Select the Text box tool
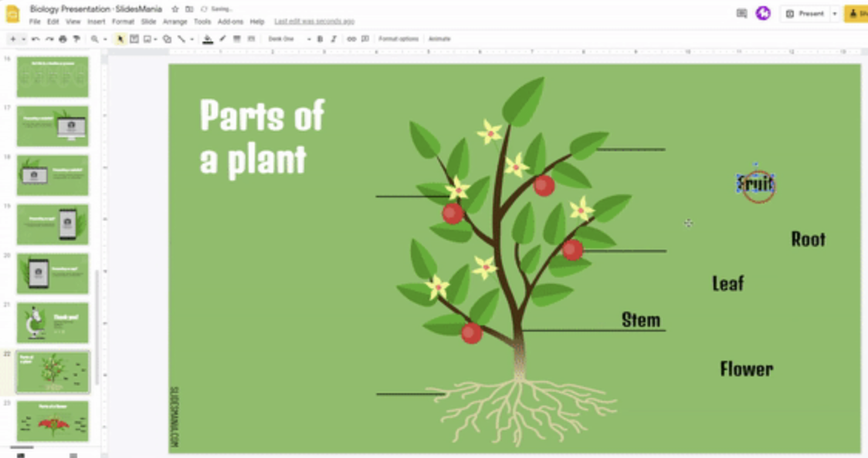Screen dimensions: 868x458 134,39
